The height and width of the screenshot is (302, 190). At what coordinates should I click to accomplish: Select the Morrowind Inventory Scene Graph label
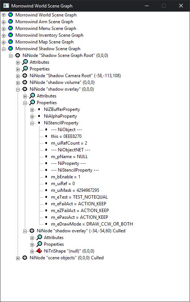coord(49,35)
